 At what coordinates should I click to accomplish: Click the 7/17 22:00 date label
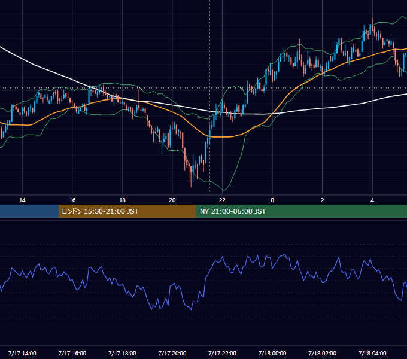click(223, 353)
